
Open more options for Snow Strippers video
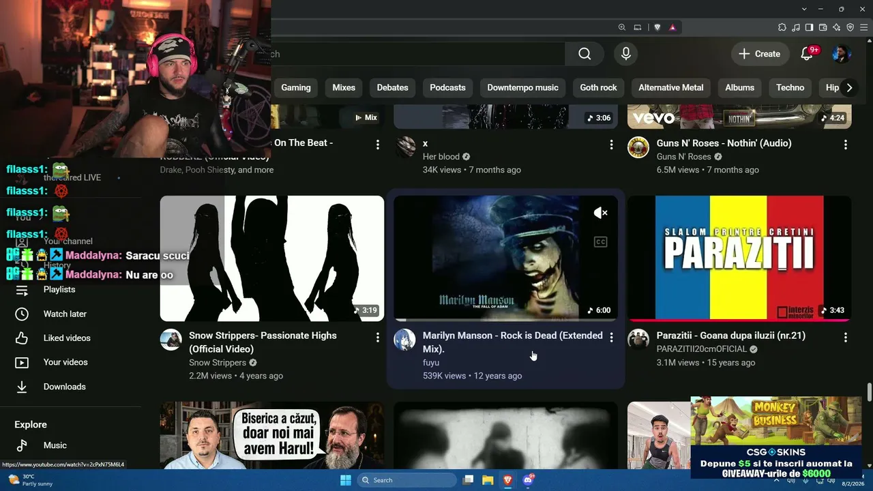[x=377, y=337]
